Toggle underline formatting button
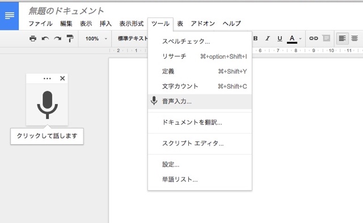This screenshot has height=223, width=363. pos(280,38)
